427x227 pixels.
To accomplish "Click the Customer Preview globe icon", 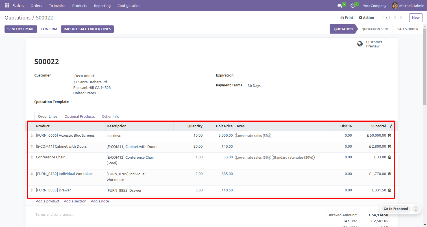I will pyautogui.click(x=360, y=44).
